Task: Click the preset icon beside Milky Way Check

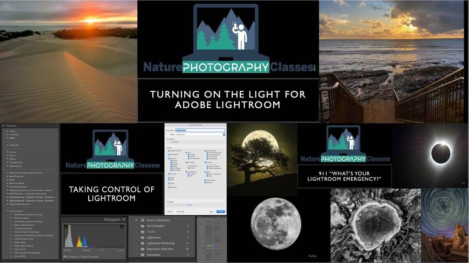Action: (11, 246)
